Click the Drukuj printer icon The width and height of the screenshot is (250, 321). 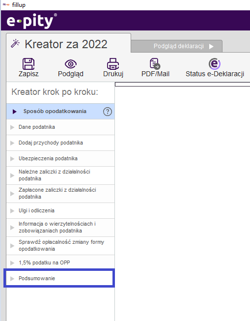tap(113, 64)
